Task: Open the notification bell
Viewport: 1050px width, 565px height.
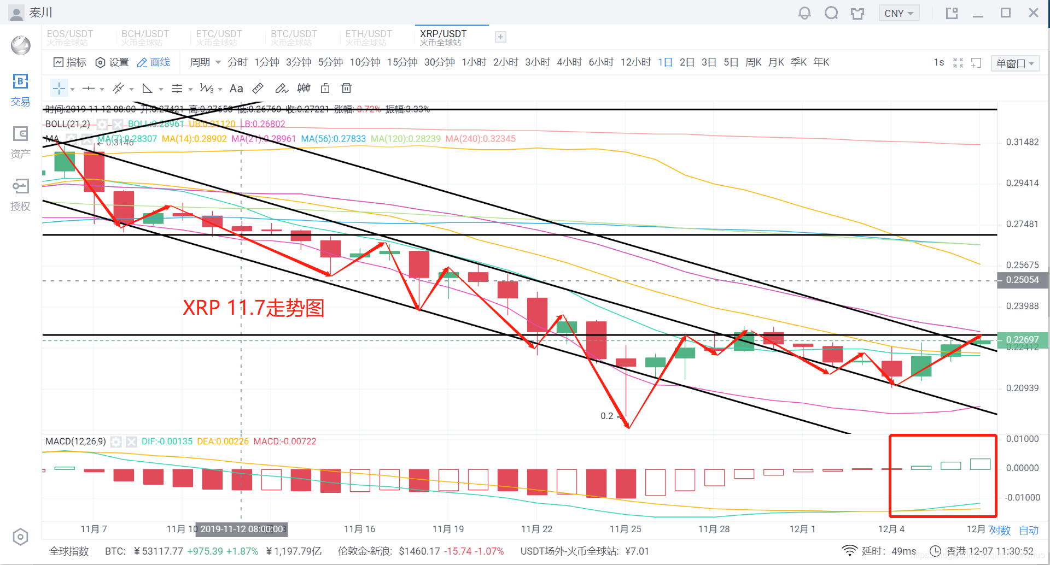Action: click(804, 13)
